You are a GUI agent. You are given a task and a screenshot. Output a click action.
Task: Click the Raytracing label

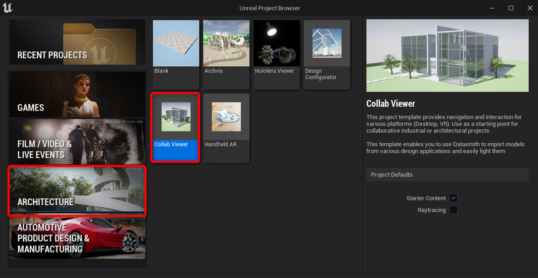(431, 210)
